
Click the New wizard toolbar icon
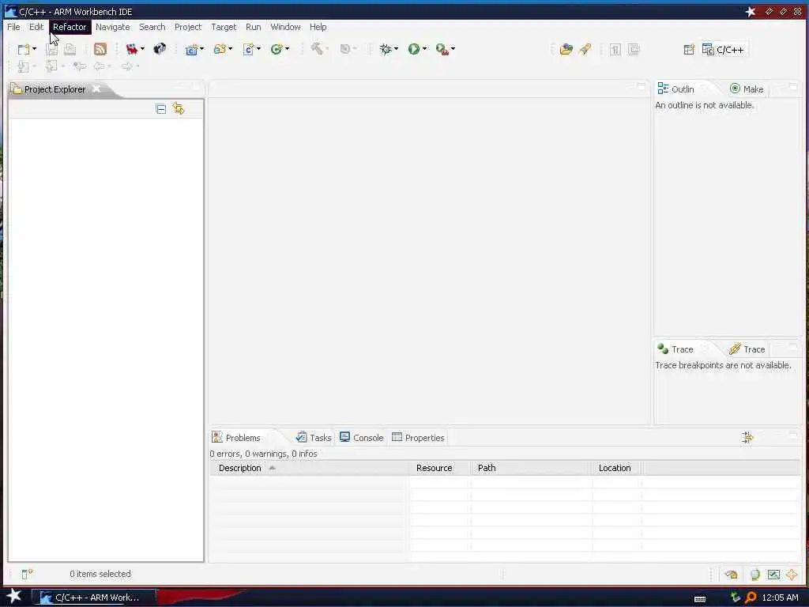(23, 49)
